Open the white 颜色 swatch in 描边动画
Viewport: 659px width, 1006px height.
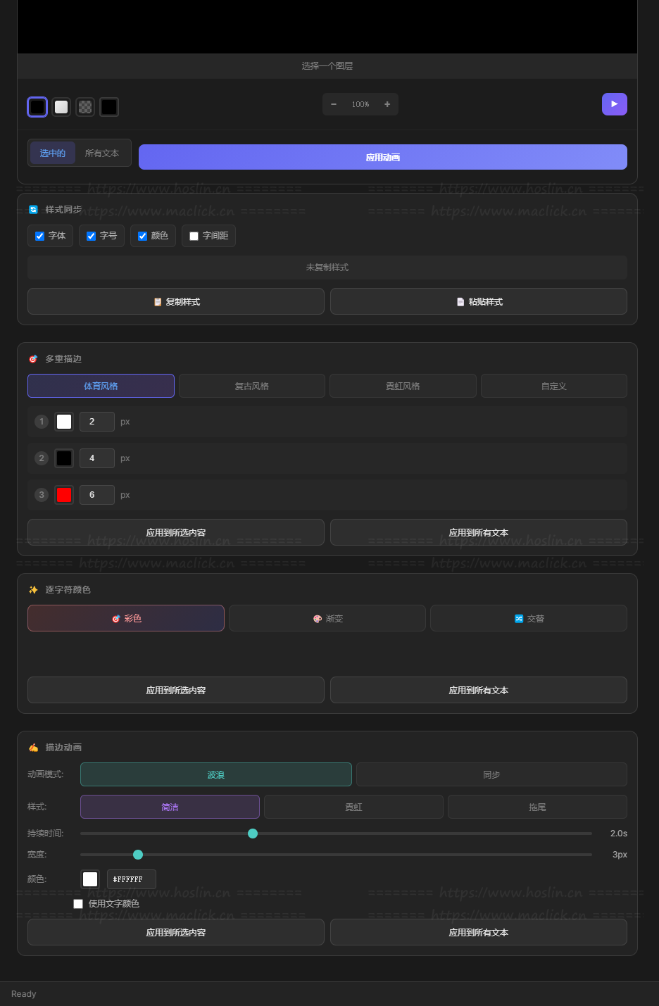click(x=90, y=879)
